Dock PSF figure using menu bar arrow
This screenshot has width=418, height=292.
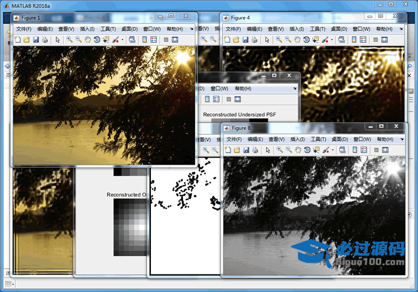coord(295,89)
